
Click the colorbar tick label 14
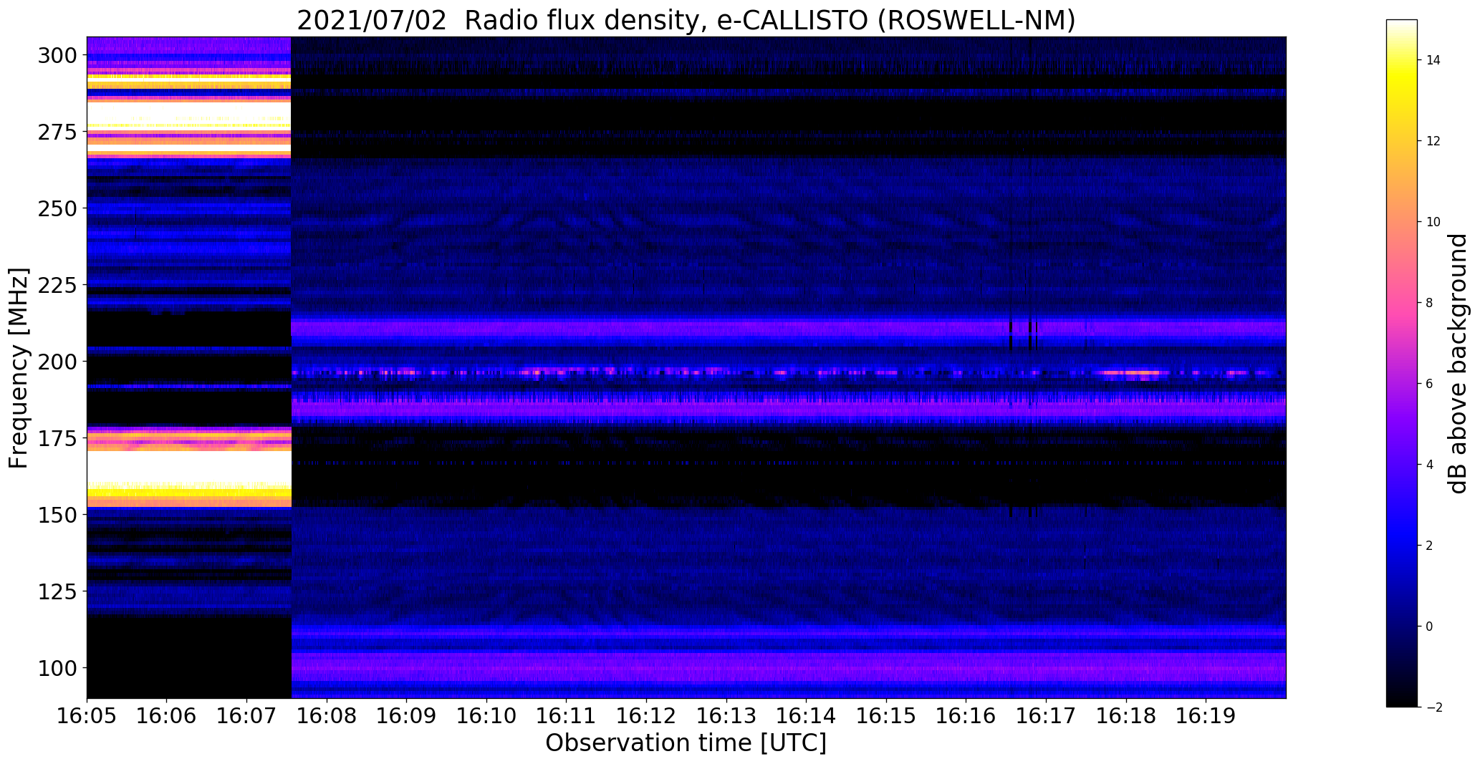1433,60
